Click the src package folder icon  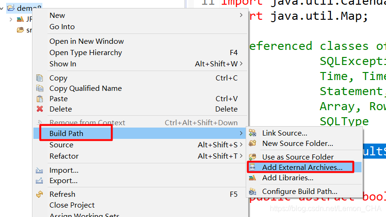(x=20, y=30)
